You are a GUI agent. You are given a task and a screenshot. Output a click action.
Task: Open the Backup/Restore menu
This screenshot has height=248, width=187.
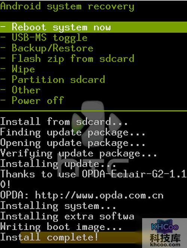pyautogui.click(x=47, y=48)
